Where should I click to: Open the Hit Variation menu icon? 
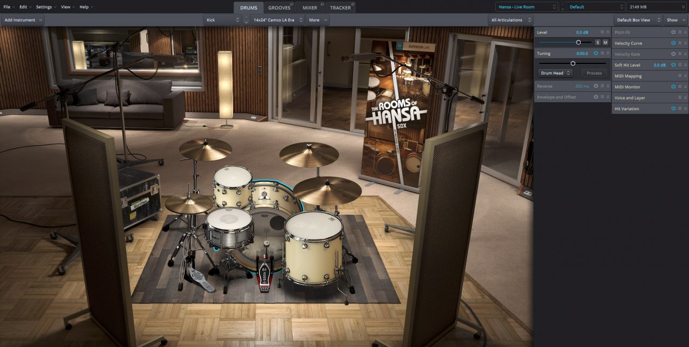[680, 109]
